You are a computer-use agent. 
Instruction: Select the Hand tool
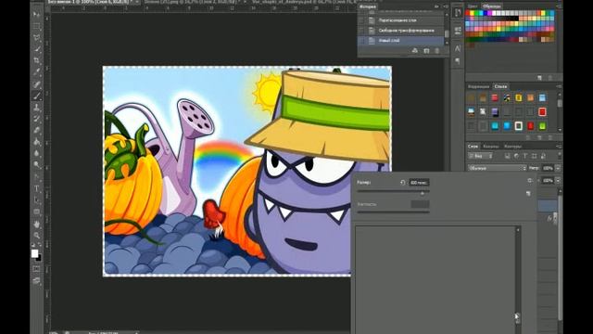[x=37, y=225]
